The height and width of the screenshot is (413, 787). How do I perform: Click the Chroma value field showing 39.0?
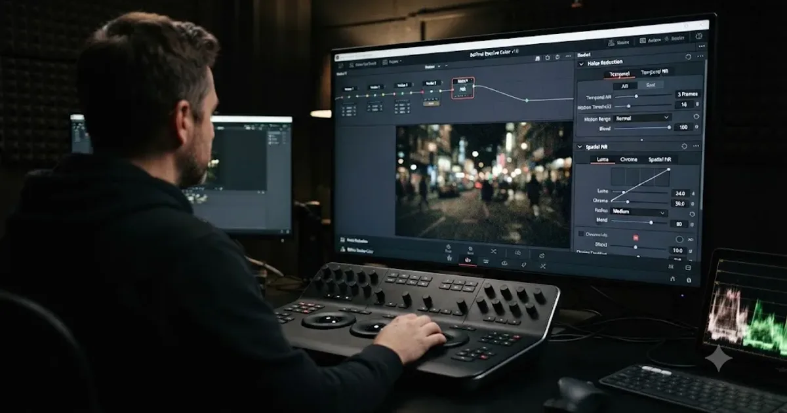679,204
